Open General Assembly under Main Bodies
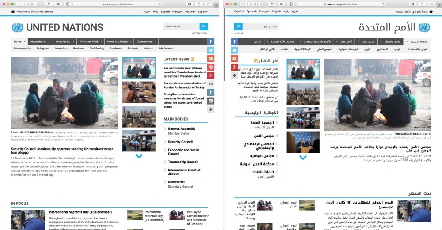 point(182,128)
